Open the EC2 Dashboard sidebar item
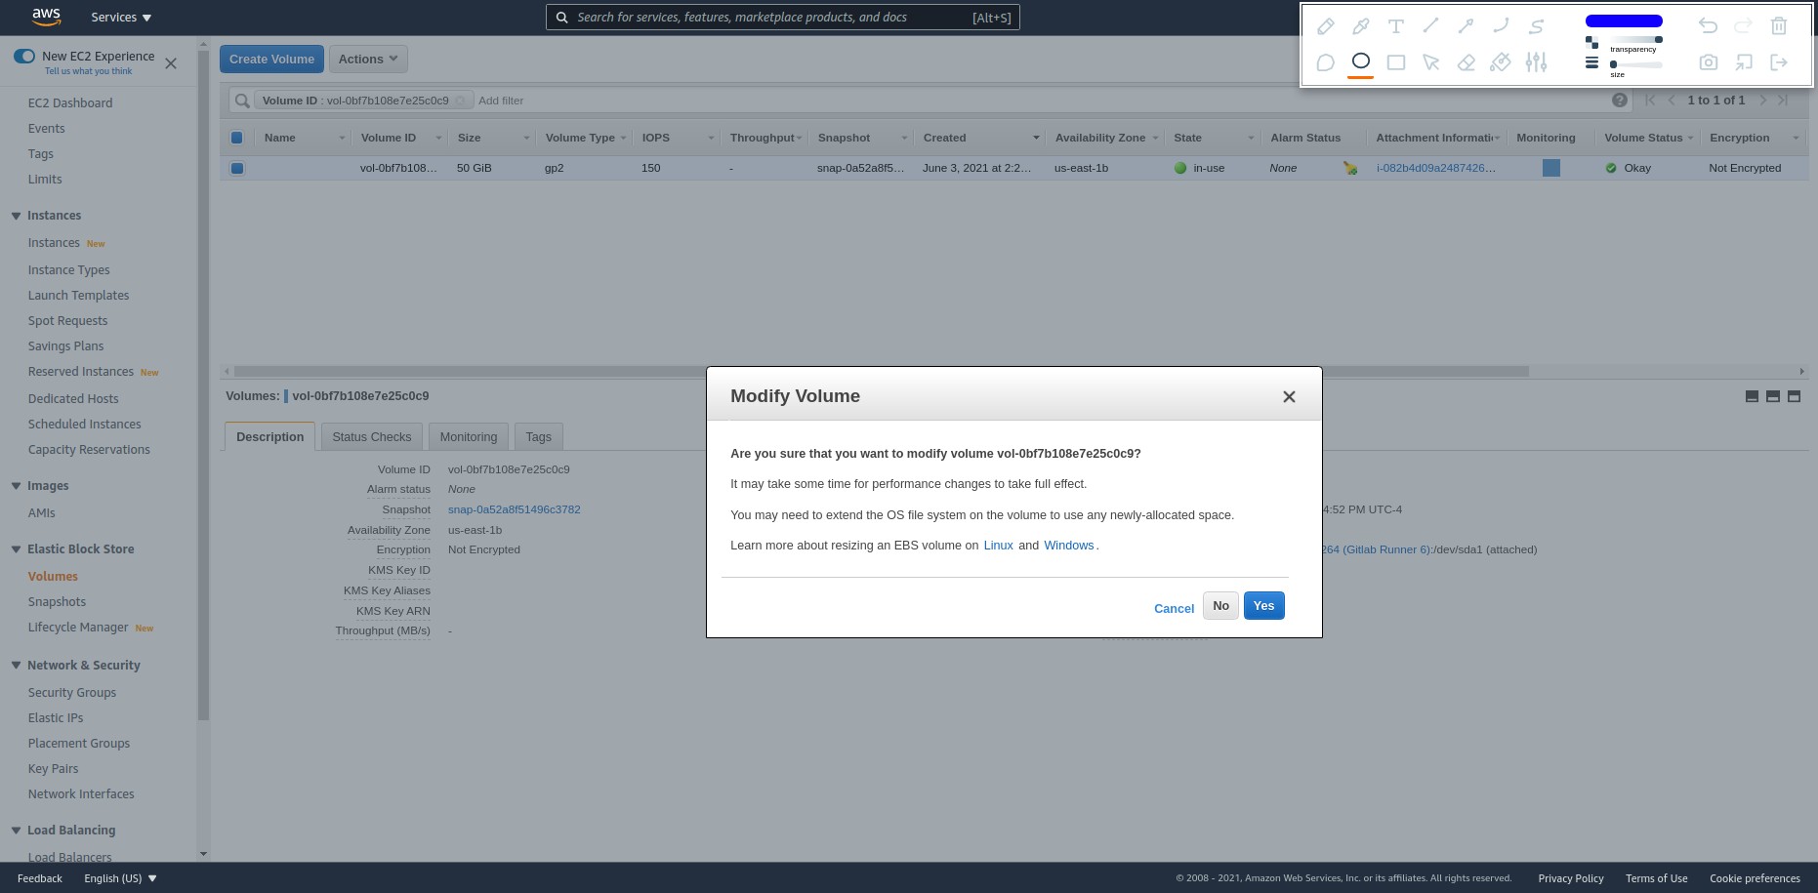This screenshot has height=893, width=1818. pos(70,103)
